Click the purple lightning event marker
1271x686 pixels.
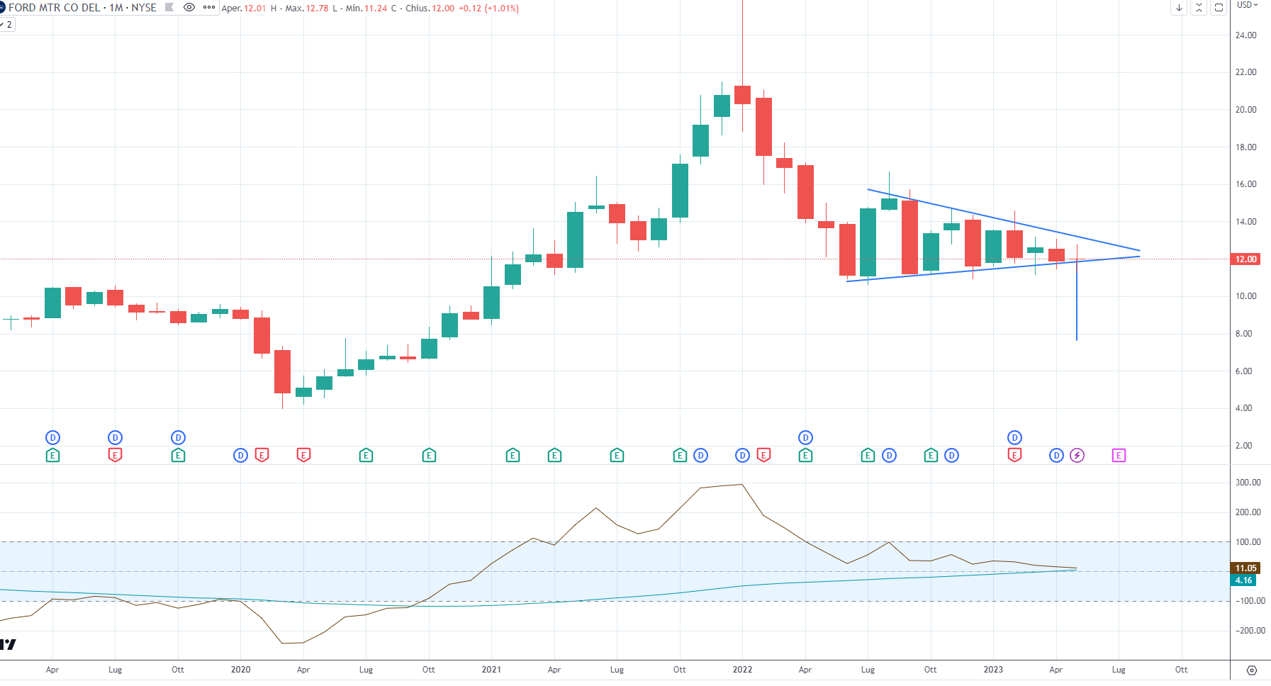1077,456
